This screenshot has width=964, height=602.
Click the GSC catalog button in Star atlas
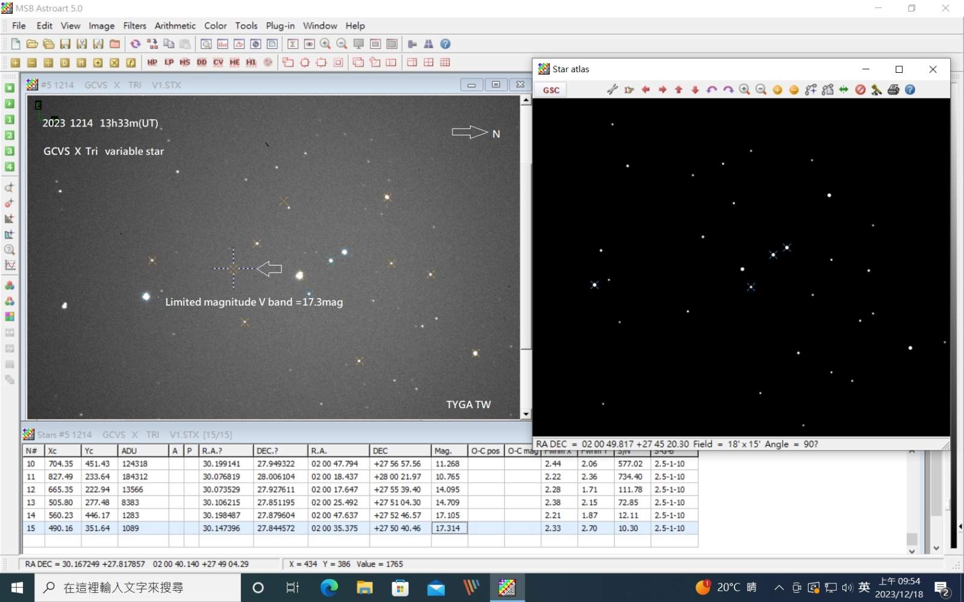[551, 90]
